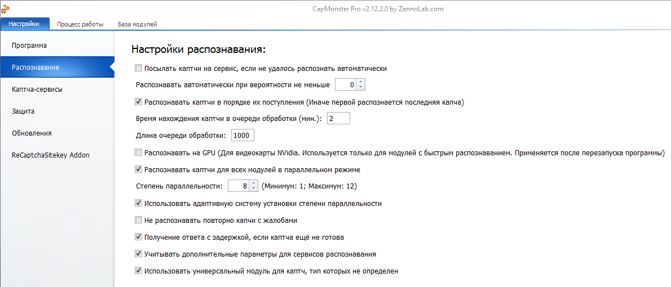This screenshot has width=671, height=287.
Task: Check Не распознавать повторно капчи с жалобами
Action: (139, 220)
